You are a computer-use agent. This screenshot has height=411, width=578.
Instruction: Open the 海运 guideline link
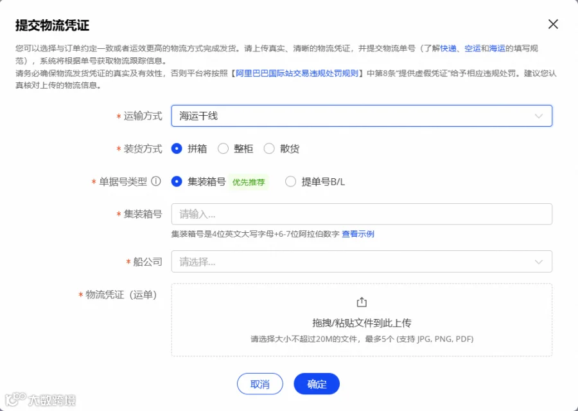point(497,48)
